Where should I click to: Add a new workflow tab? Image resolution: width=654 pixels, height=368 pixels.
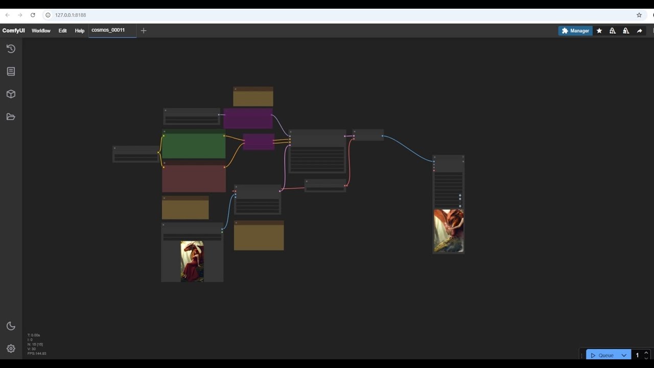point(144,31)
